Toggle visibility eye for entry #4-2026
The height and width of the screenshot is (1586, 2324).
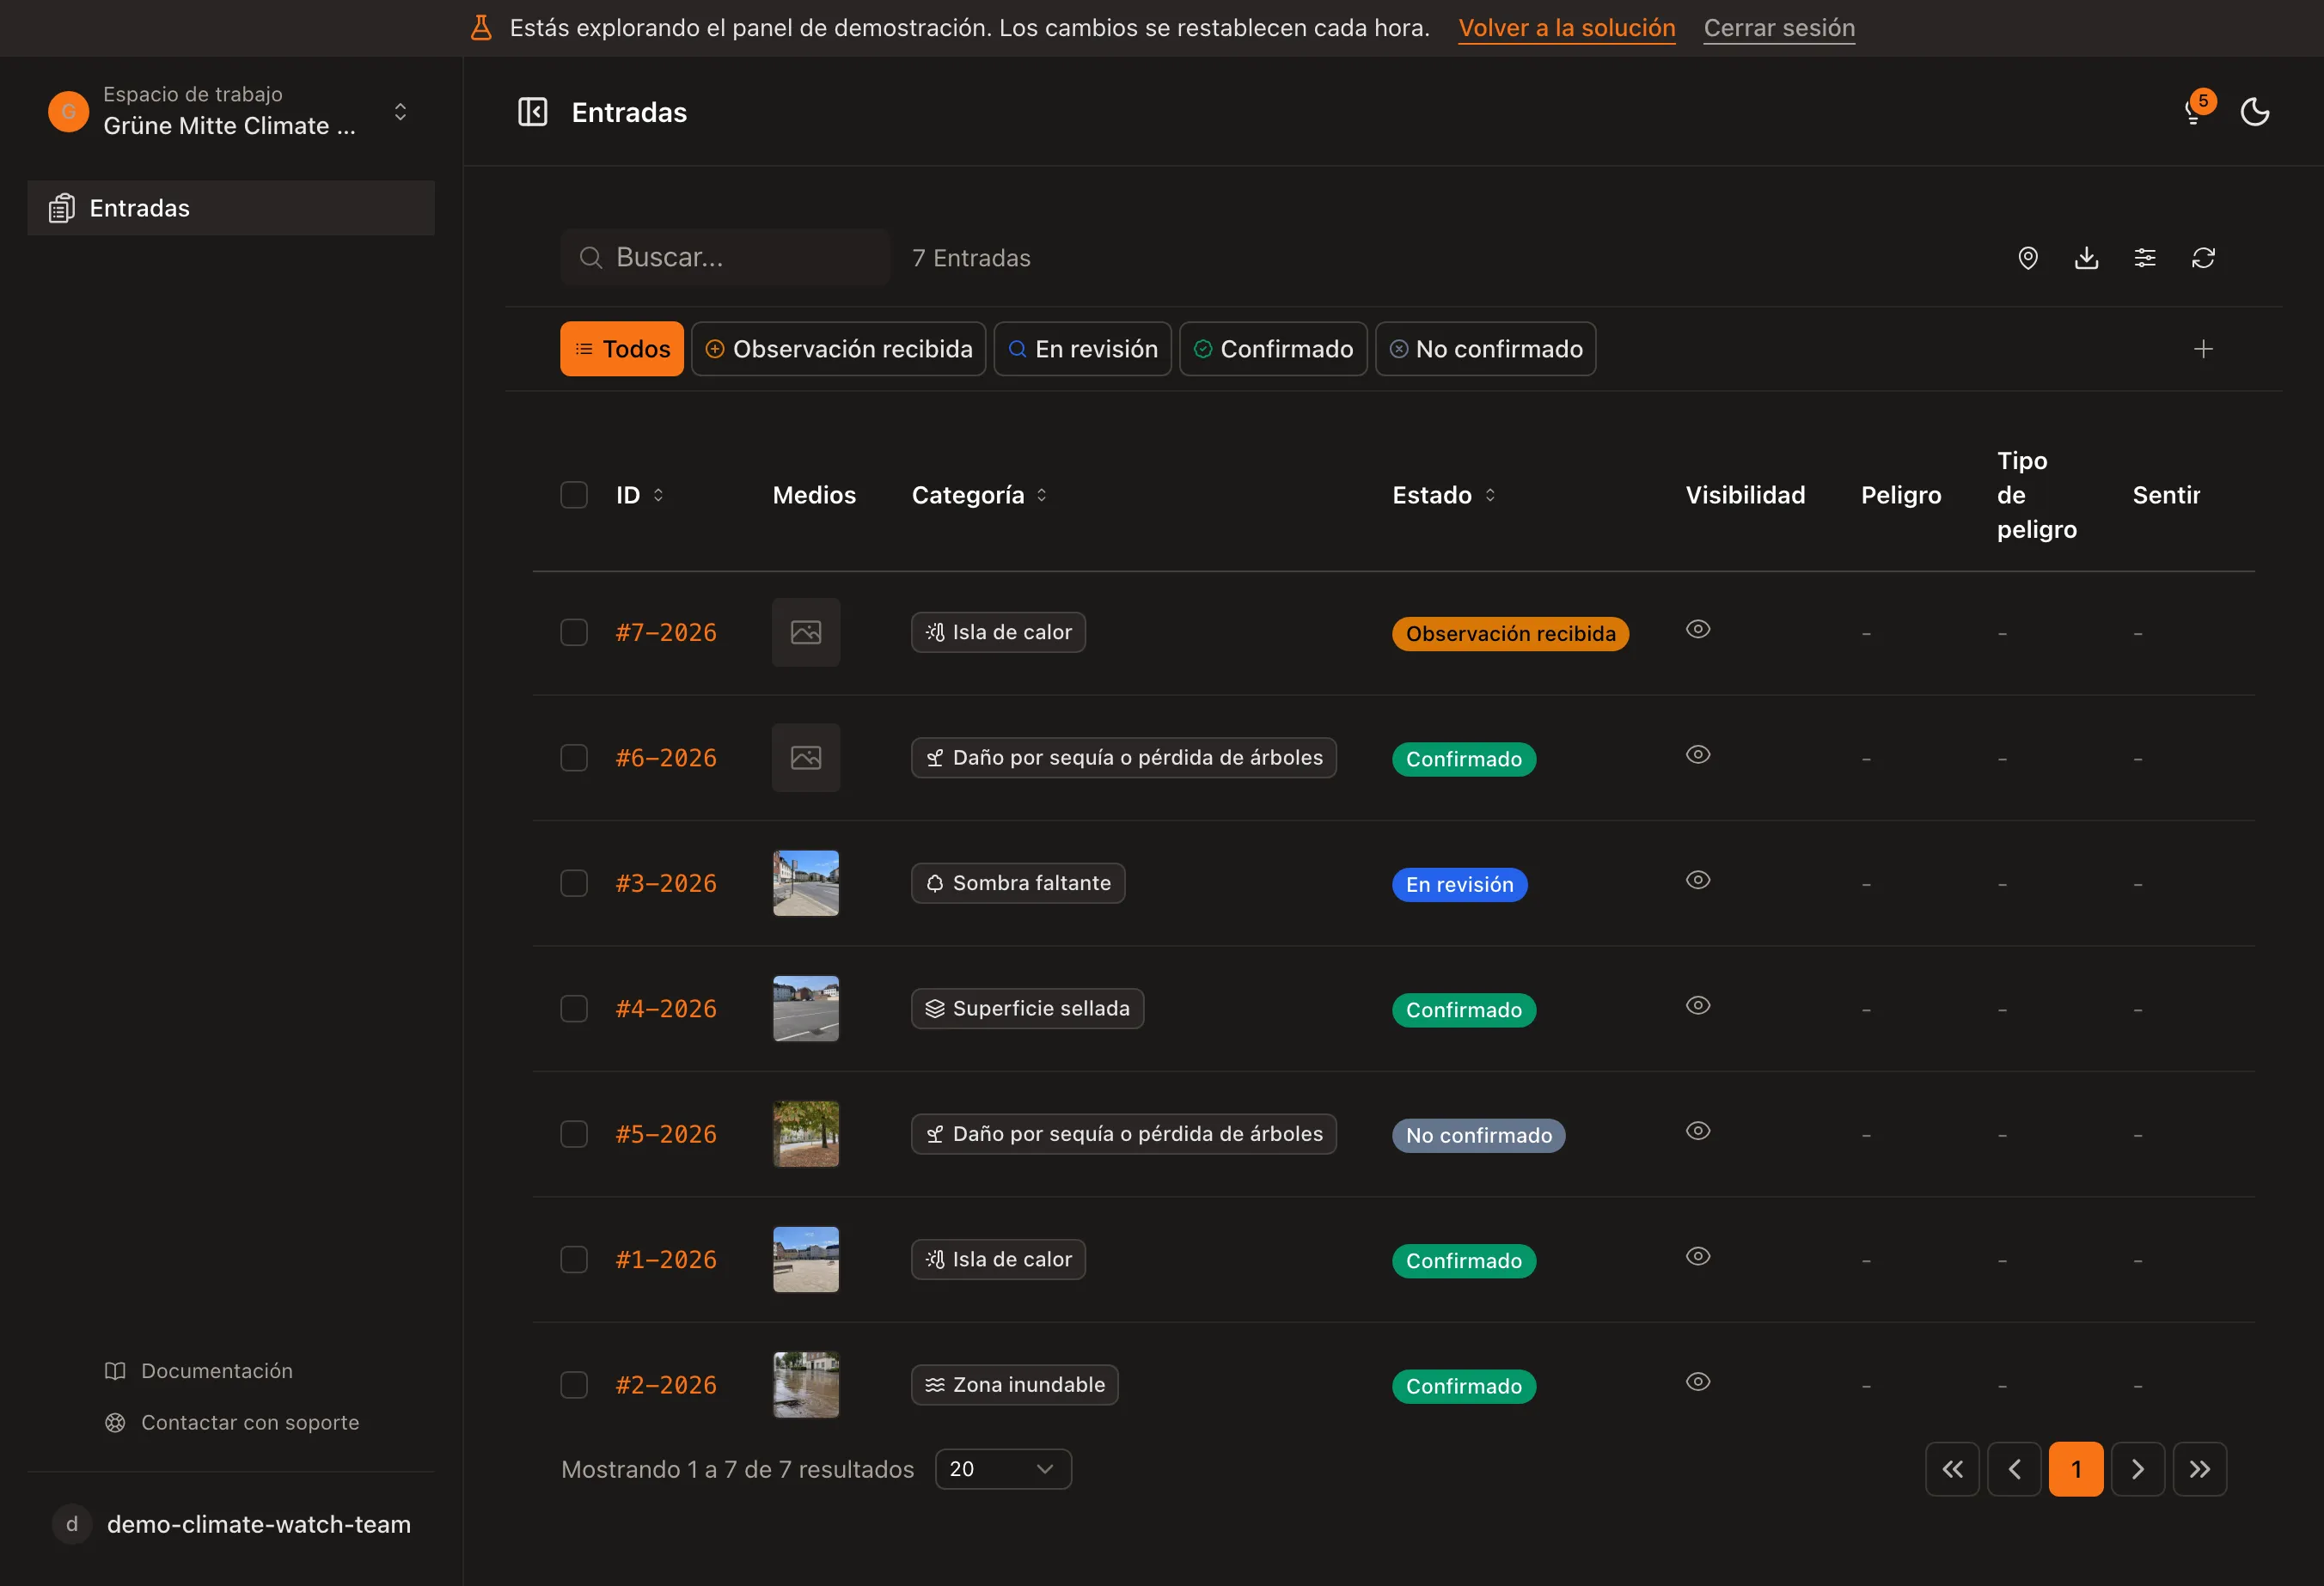(1698, 1005)
